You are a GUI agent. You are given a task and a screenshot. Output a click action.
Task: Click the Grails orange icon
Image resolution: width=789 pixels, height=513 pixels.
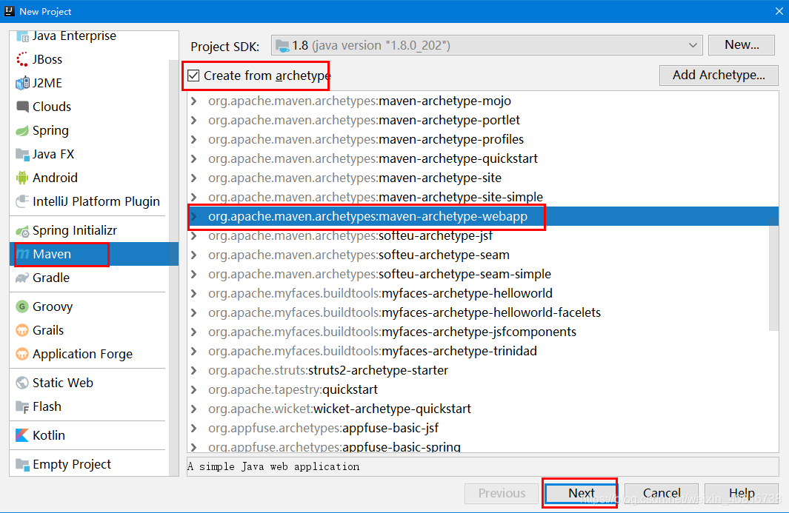tap(22, 330)
